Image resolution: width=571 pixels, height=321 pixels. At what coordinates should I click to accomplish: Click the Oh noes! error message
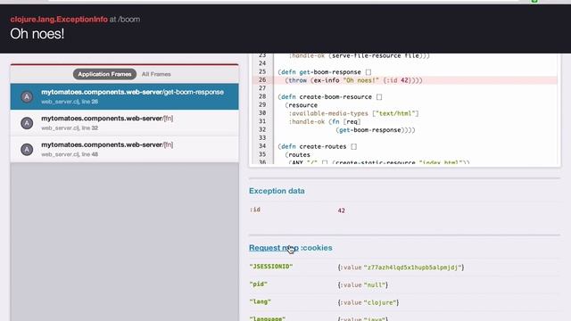click(37, 34)
